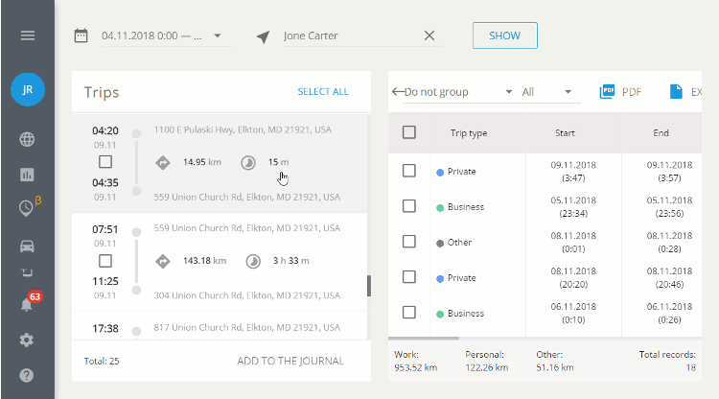Tick the 04:20 trip checkbox
This screenshot has width=719, height=399.
105,162
